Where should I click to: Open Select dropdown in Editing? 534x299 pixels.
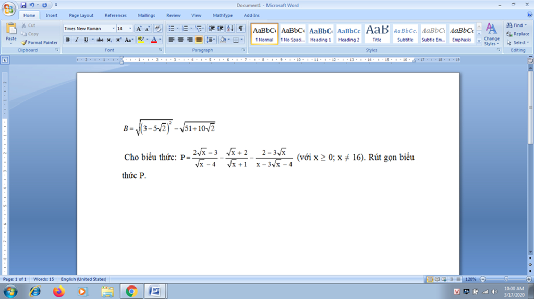coord(518,43)
